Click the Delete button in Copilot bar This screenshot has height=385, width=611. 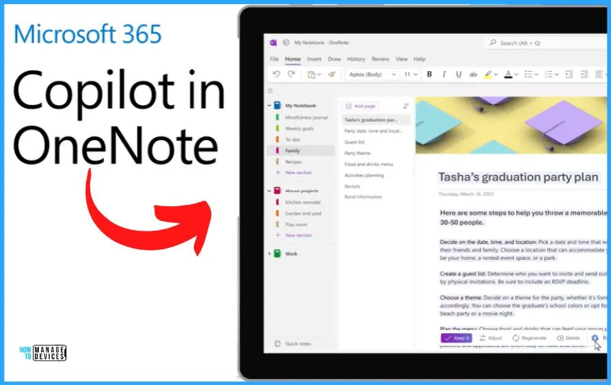[569, 338]
